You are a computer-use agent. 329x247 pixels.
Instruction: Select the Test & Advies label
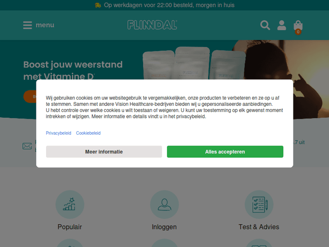click(259, 227)
